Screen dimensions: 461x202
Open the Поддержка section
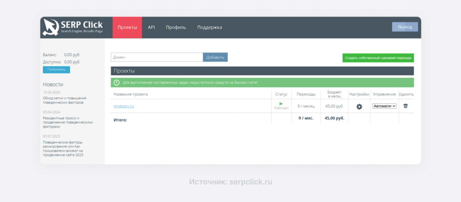coord(209,27)
